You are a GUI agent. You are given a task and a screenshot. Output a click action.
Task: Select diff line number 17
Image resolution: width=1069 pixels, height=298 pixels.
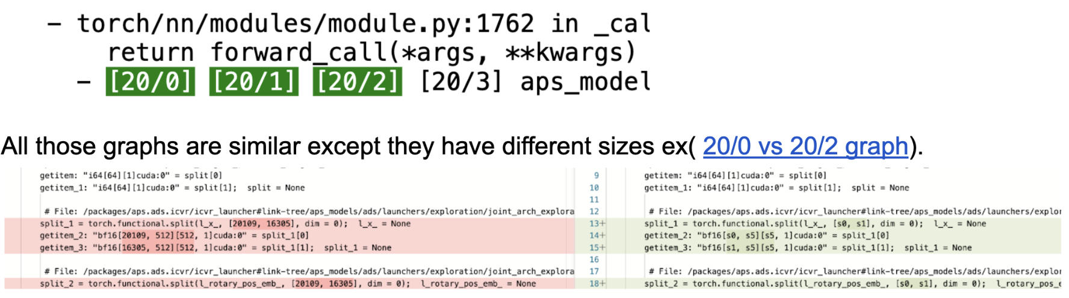tap(594, 272)
